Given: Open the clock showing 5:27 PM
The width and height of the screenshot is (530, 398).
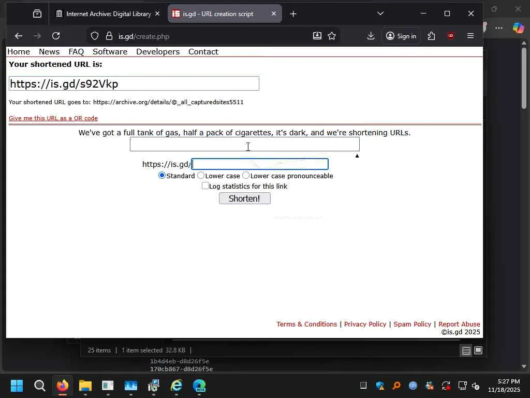Looking at the screenshot, I should [x=504, y=386].
